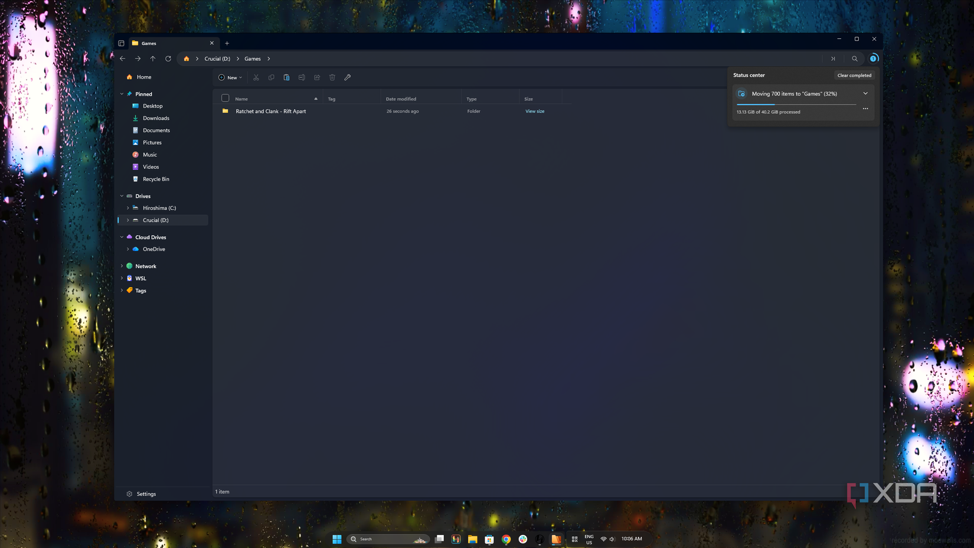Open the search magnifier in the address bar
Screen dimensions: 974x548
(x=854, y=58)
